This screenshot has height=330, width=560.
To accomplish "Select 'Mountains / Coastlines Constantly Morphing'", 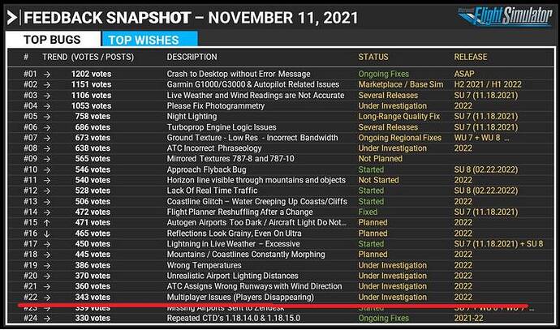I will [246, 255].
